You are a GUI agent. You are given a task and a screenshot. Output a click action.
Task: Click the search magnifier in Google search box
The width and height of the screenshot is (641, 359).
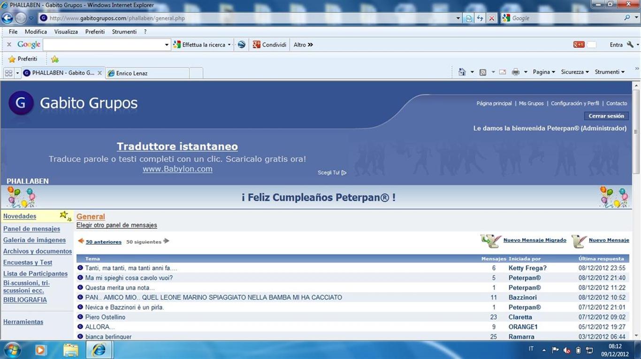(x=627, y=18)
